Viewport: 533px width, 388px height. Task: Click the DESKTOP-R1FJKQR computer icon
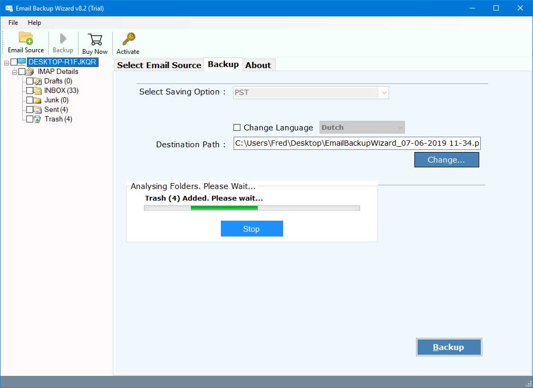click(x=22, y=62)
